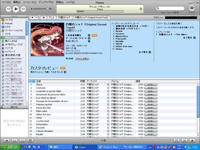Skip forward with the next track button

pos(23,9)
